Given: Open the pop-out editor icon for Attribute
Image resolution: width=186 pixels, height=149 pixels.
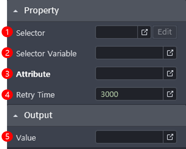Looking at the screenshot, I should click(170, 74).
